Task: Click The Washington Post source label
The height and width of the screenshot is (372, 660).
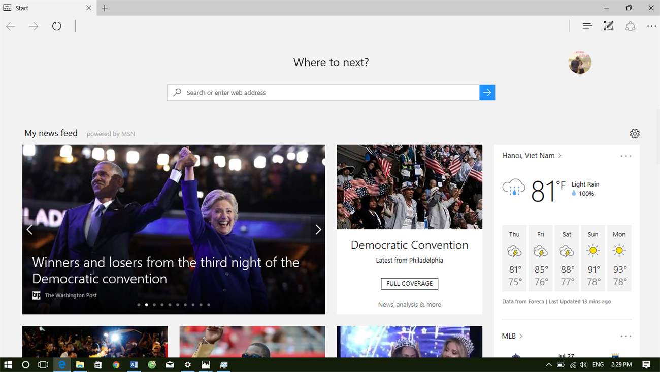Action: (71, 295)
